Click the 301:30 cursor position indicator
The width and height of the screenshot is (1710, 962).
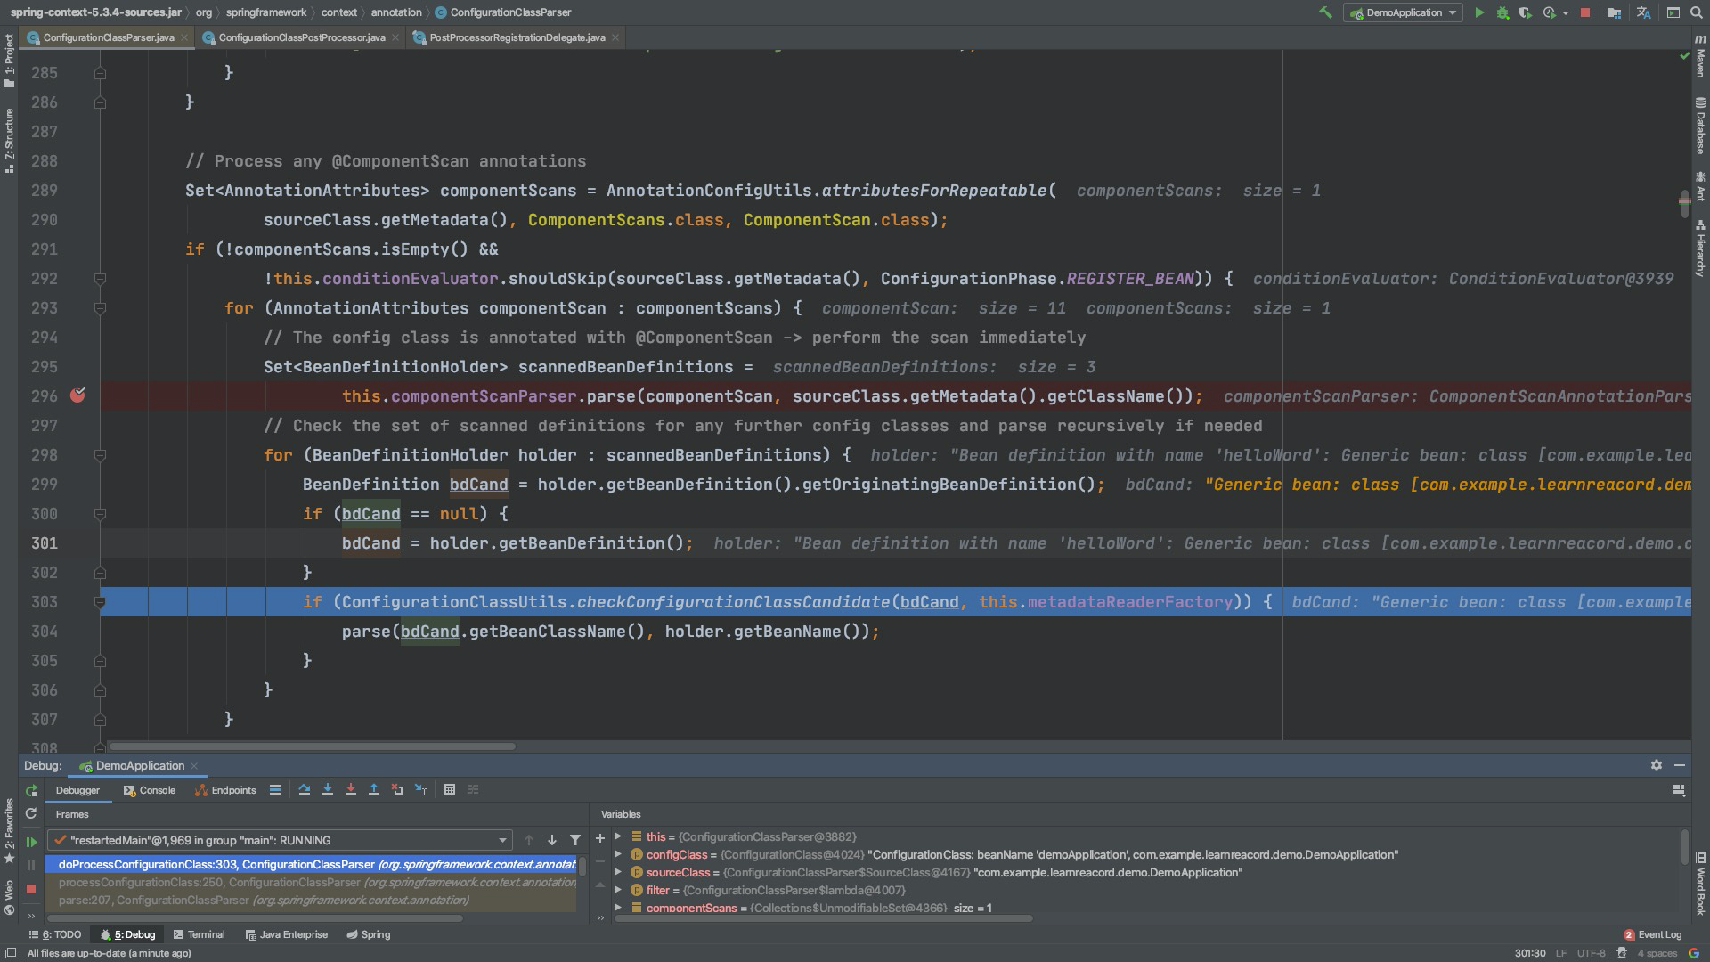click(x=1530, y=953)
